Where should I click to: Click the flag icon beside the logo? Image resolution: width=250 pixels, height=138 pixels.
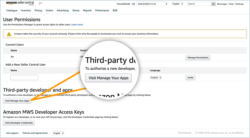(x=41, y=4)
